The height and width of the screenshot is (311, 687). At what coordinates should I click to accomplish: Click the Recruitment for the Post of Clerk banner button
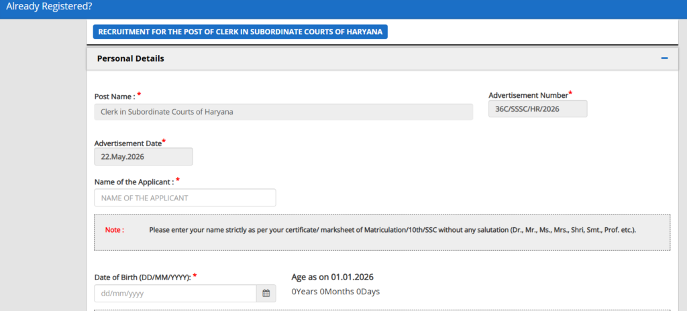[240, 32]
